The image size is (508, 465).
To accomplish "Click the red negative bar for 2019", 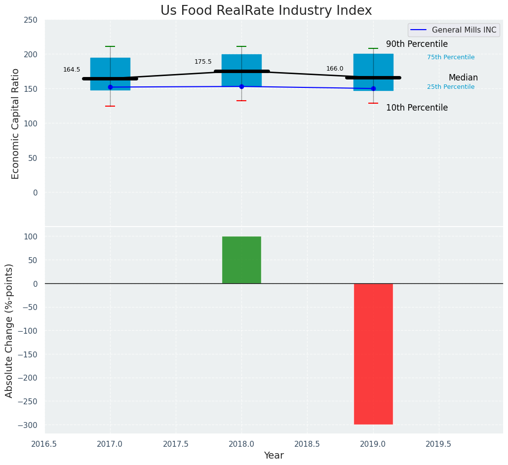I will pyautogui.click(x=373, y=353).
